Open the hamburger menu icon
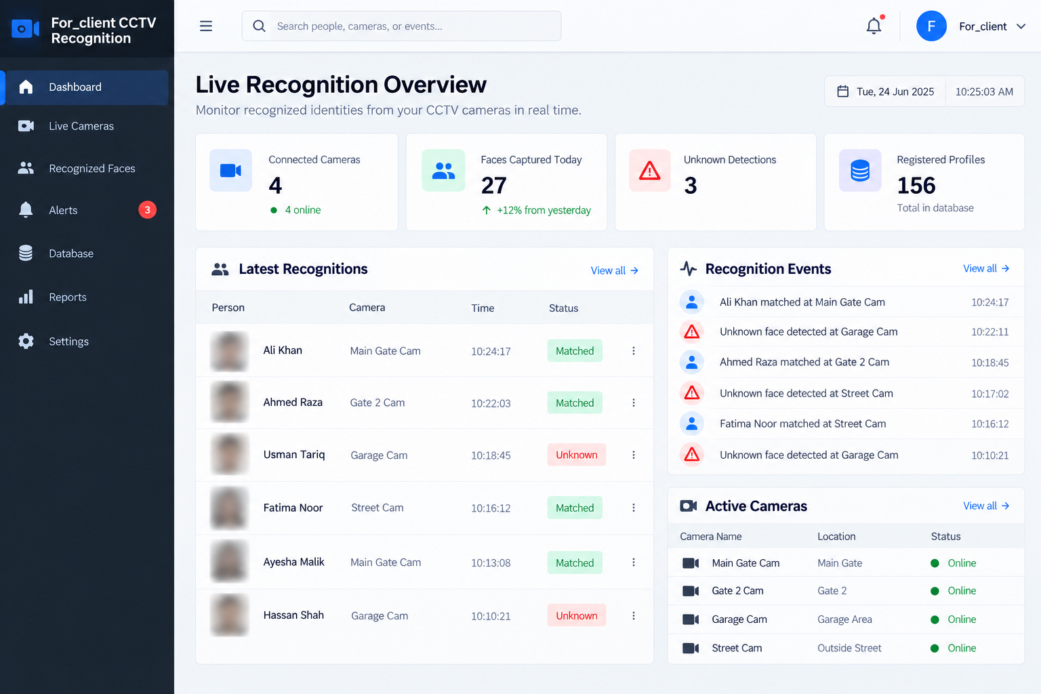The height and width of the screenshot is (694, 1041). [x=206, y=26]
